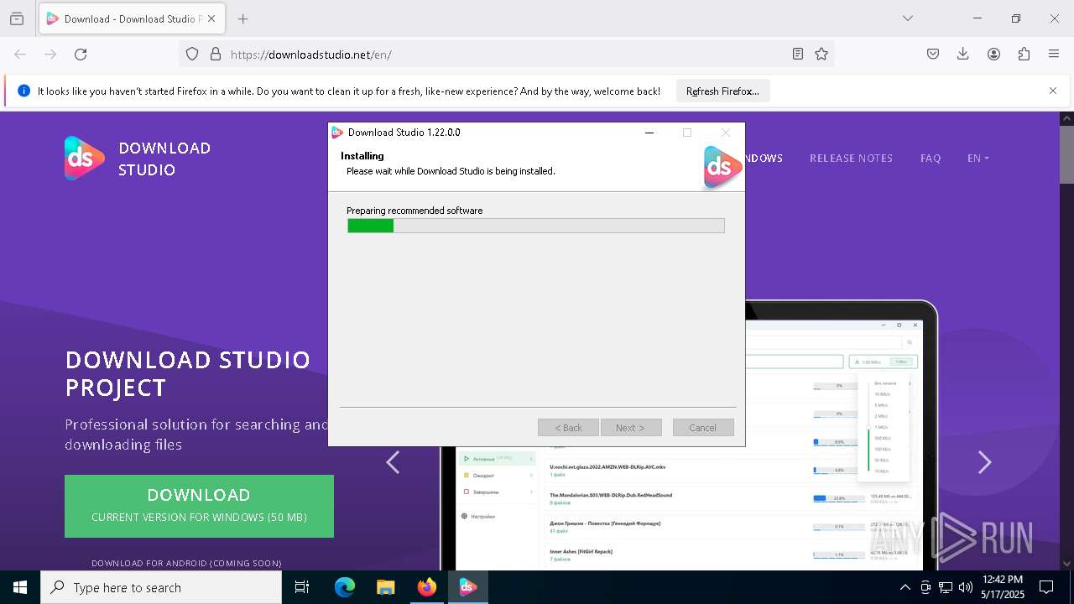This screenshot has width=1074, height=604.
Task: Show next slide in the carousel
Action: coord(985,462)
